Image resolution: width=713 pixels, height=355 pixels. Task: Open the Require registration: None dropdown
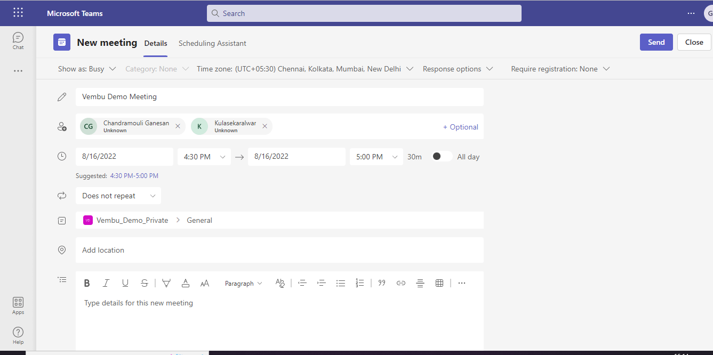(560, 69)
